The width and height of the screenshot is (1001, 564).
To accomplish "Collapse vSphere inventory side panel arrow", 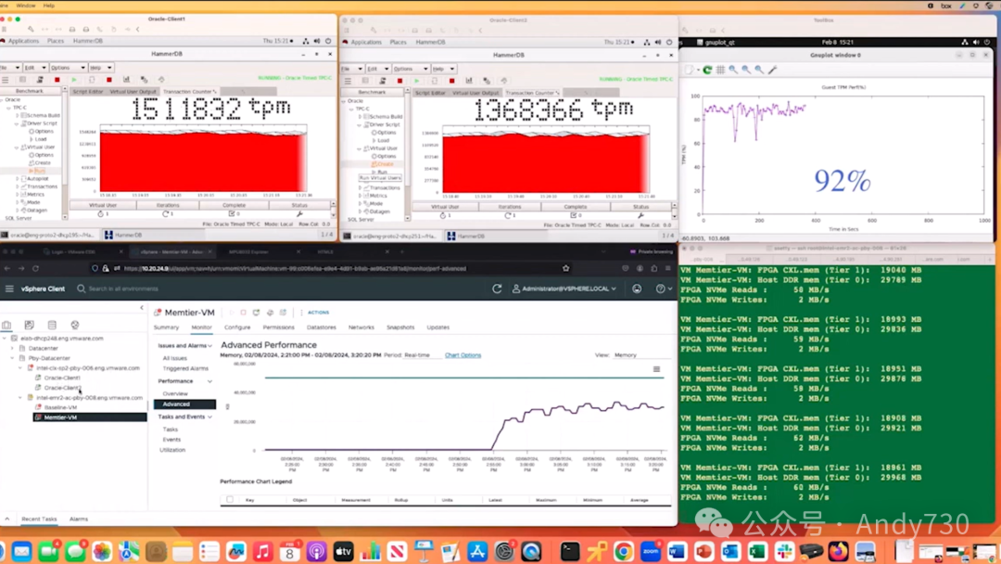I will (x=142, y=308).
